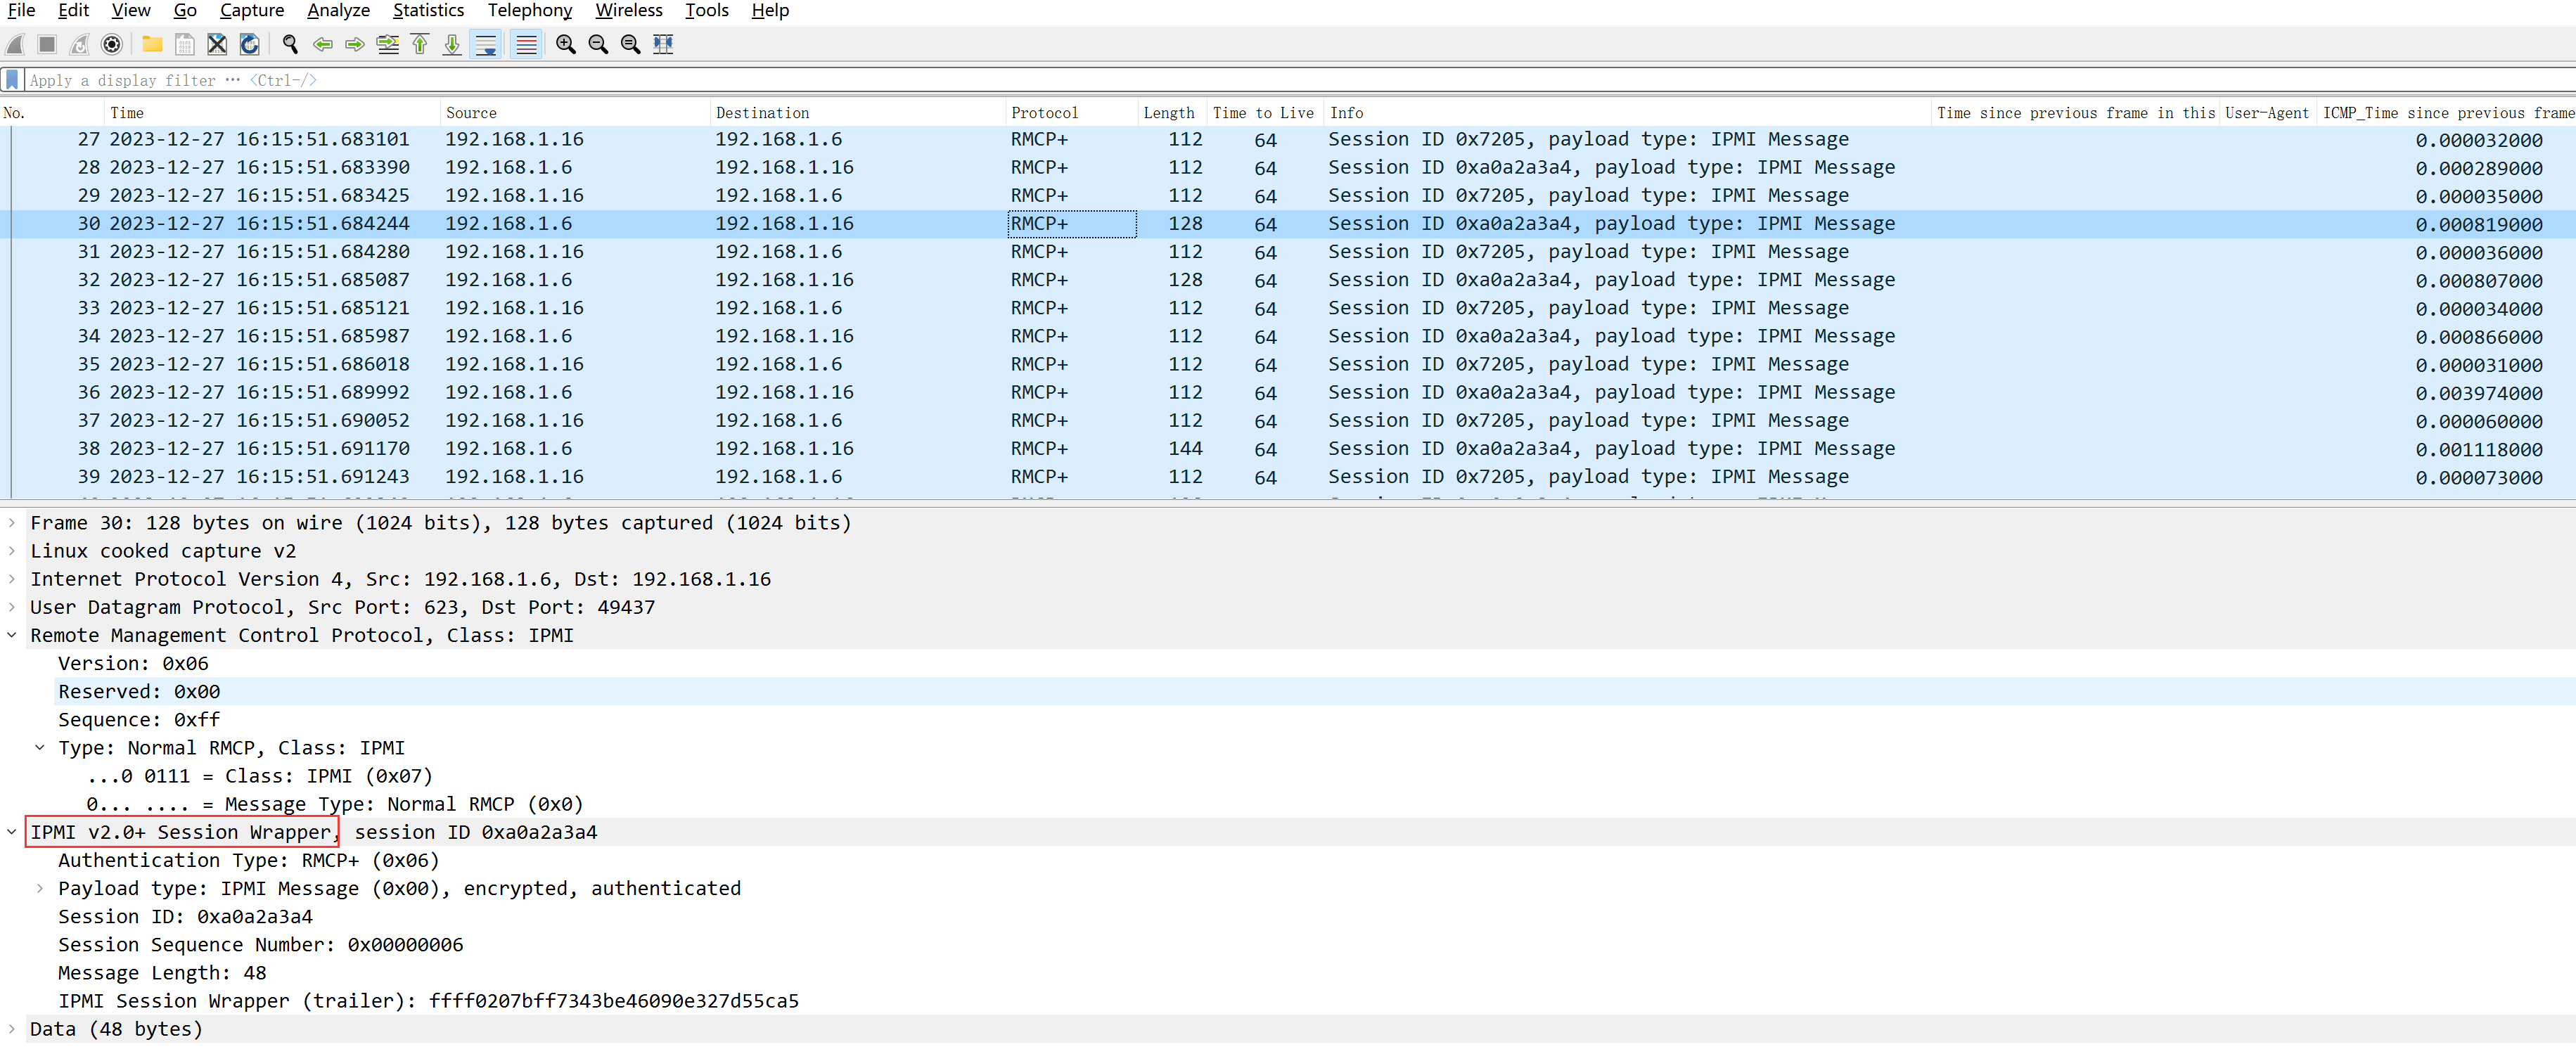2576x1061 pixels.
Task: Go to first packet arrow icon
Action: [x=420, y=44]
